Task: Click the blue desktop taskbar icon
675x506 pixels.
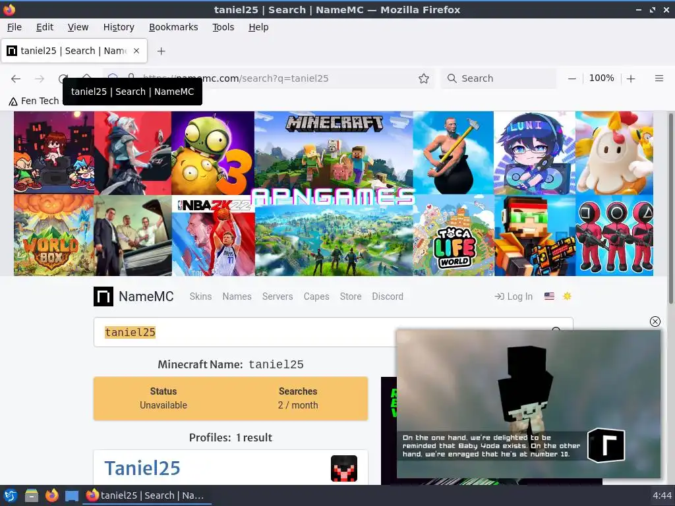Action: [71, 495]
